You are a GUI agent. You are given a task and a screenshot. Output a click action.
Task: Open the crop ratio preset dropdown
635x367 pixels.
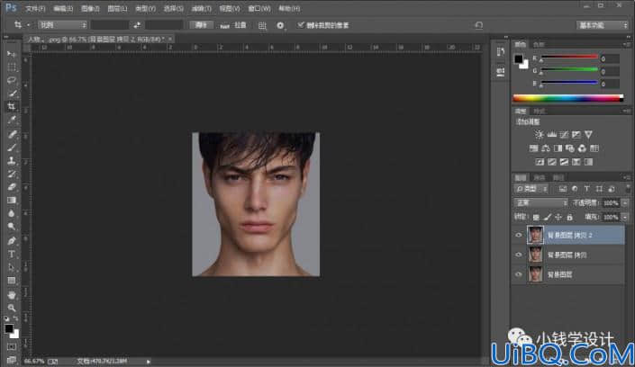(62, 25)
